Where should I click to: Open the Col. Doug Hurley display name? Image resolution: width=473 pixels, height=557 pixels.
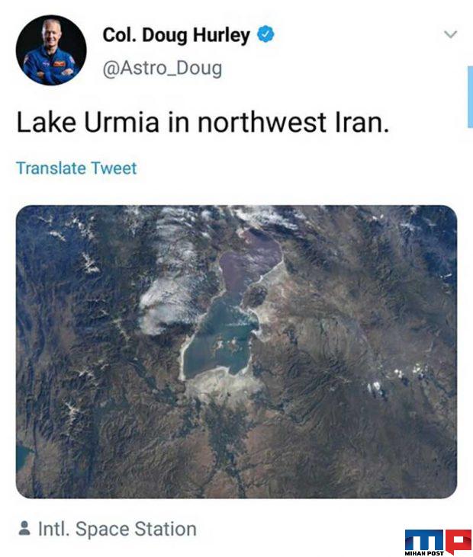(x=176, y=35)
